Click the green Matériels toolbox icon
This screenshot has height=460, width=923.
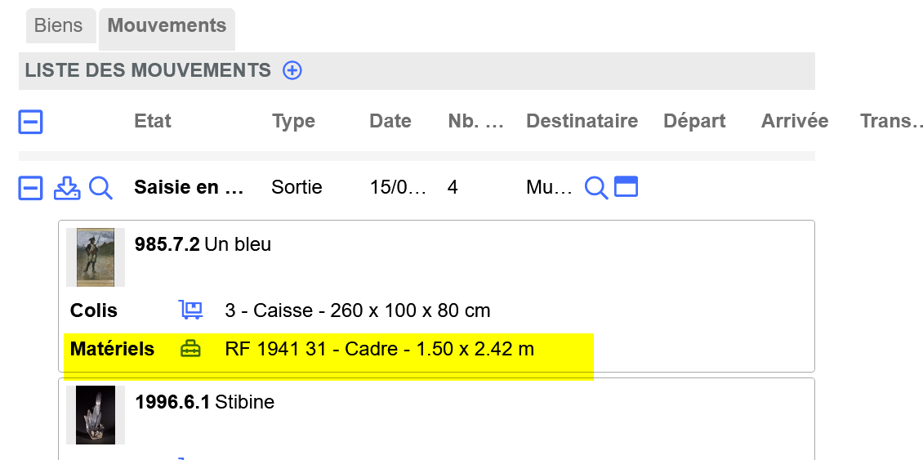coord(190,349)
